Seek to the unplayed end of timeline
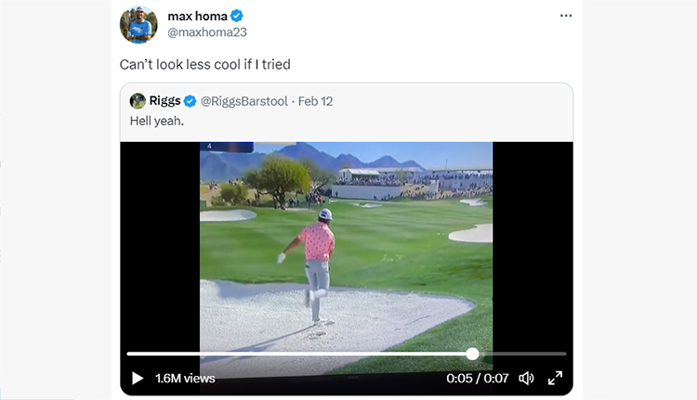Screen dimensions: 697x400 point(522,354)
